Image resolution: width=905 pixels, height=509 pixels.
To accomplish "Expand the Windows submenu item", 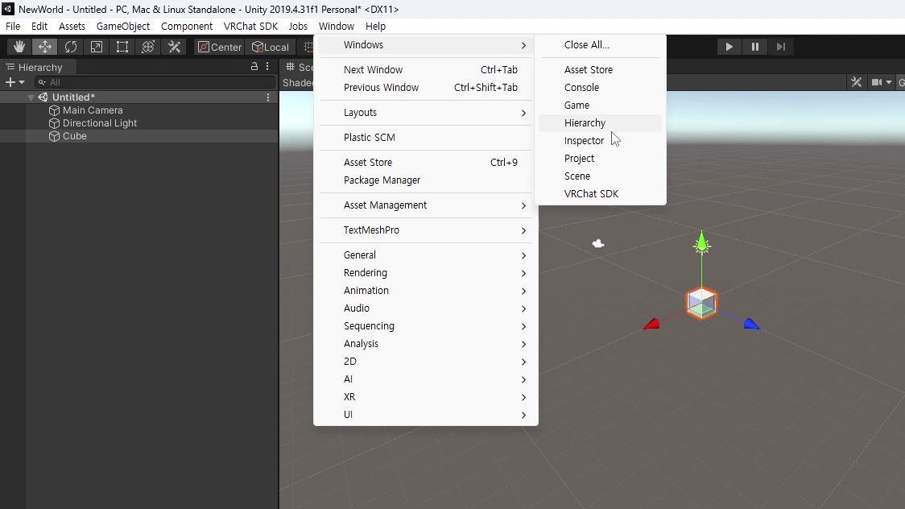I will 425,45.
